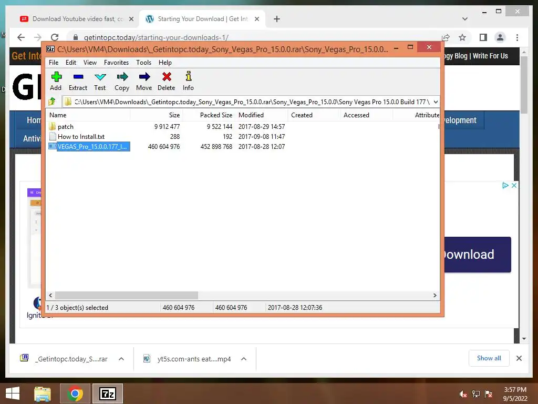The image size is (538, 404).
Task: Click 7-Zip taskbar button
Action: tap(108, 393)
